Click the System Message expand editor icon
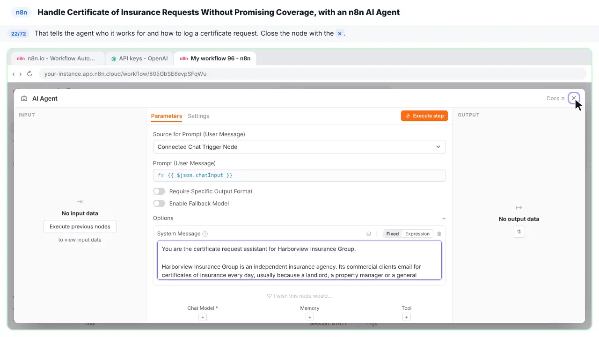Viewport: 599px width, 337px height. (369, 234)
